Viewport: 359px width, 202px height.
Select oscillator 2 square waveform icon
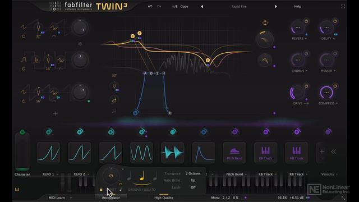point(24,60)
